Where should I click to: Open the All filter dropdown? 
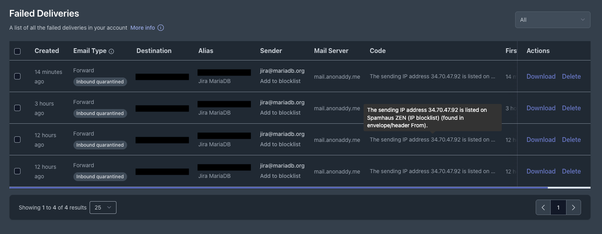553,20
